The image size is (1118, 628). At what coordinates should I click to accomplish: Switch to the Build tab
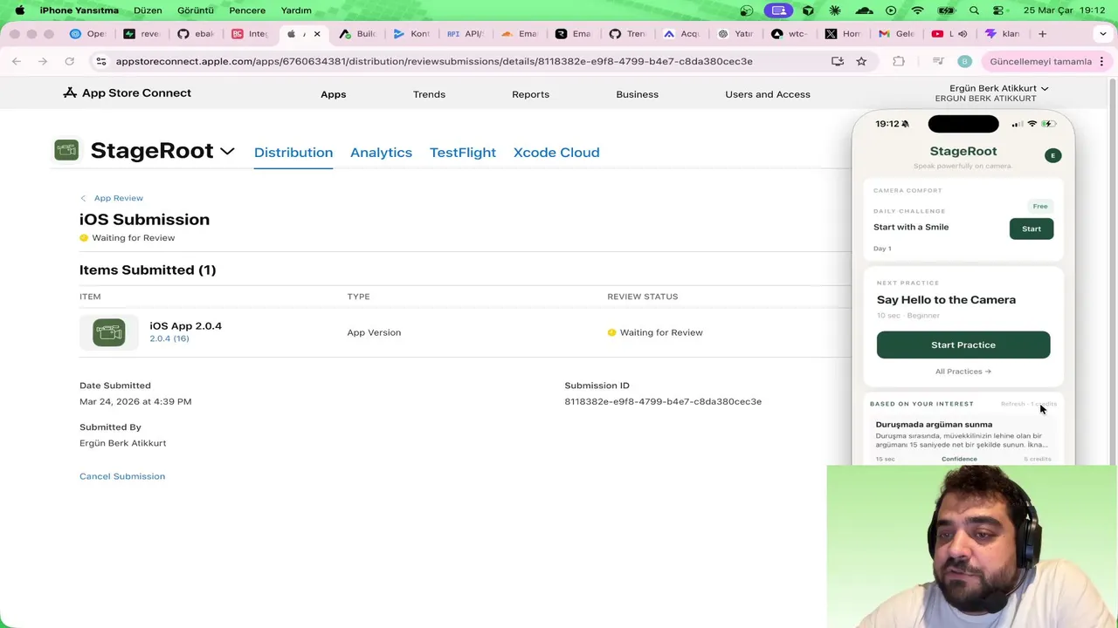358,34
